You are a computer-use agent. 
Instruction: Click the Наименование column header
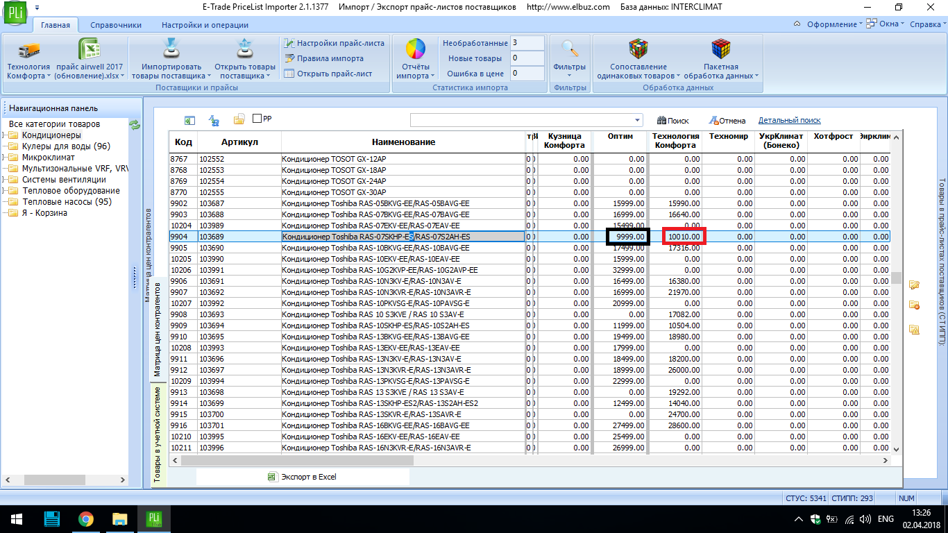coord(403,142)
